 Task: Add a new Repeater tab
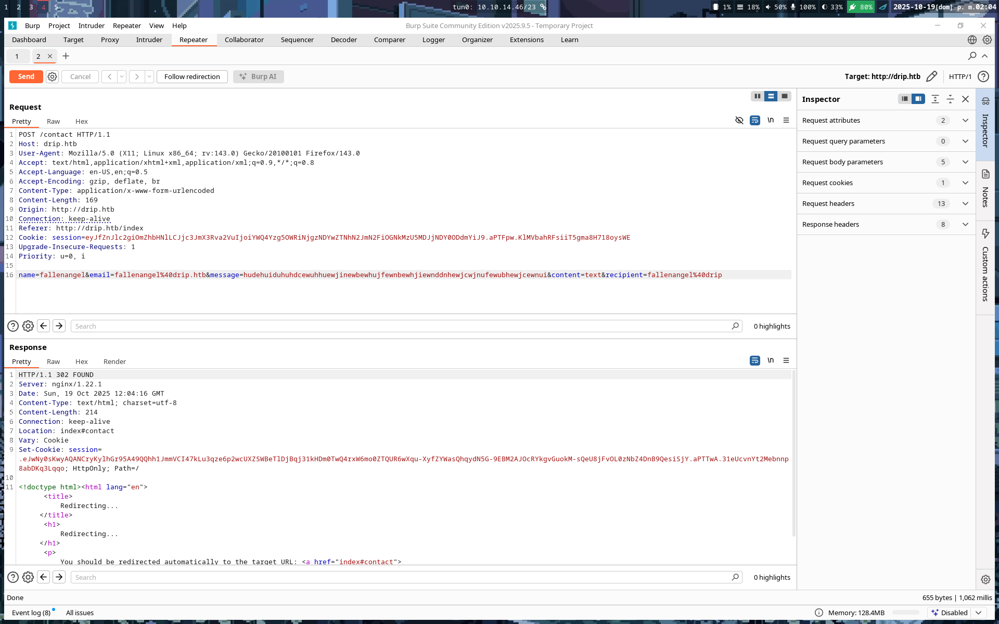[66, 56]
